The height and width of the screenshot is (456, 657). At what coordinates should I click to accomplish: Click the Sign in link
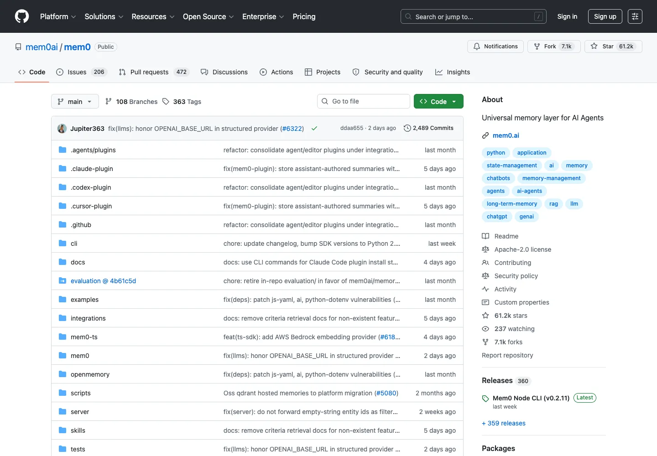pyautogui.click(x=567, y=16)
